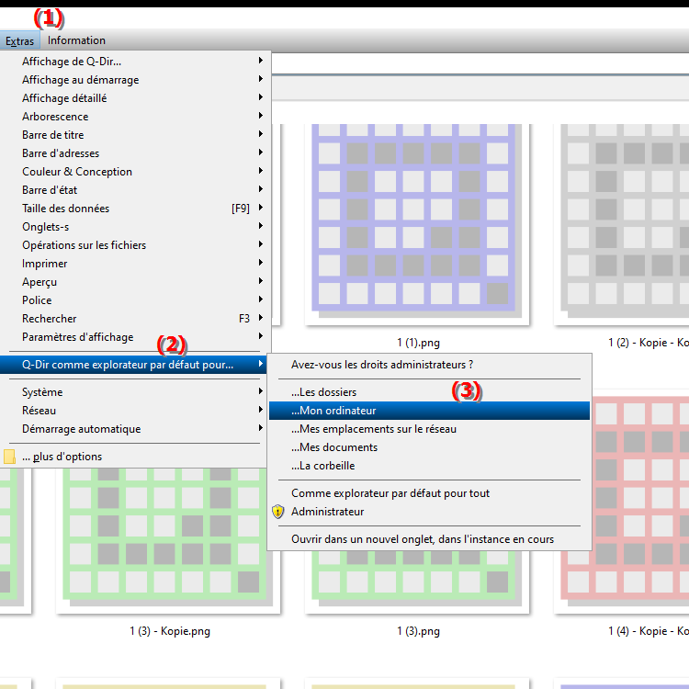Select the green 1 (3).png thumbnail
The height and width of the screenshot is (689, 689).
[x=416, y=581]
